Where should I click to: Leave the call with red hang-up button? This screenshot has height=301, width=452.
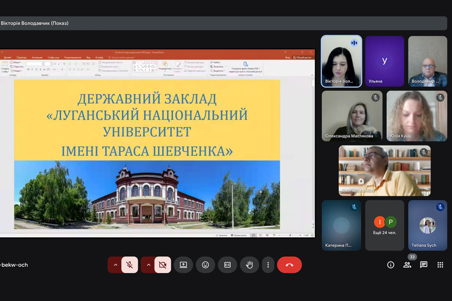click(x=289, y=265)
